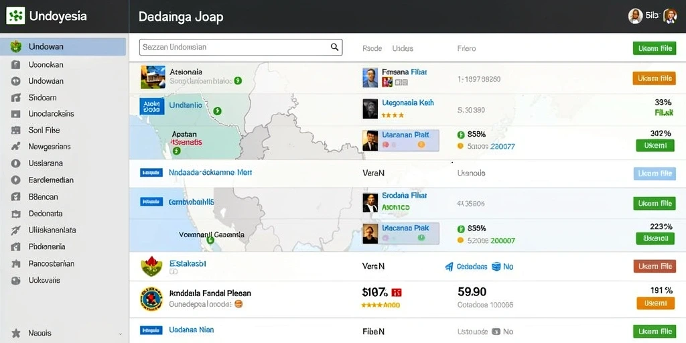Click the Rsode column header
This screenshot has height=343, width=686.
coord(372,48)
